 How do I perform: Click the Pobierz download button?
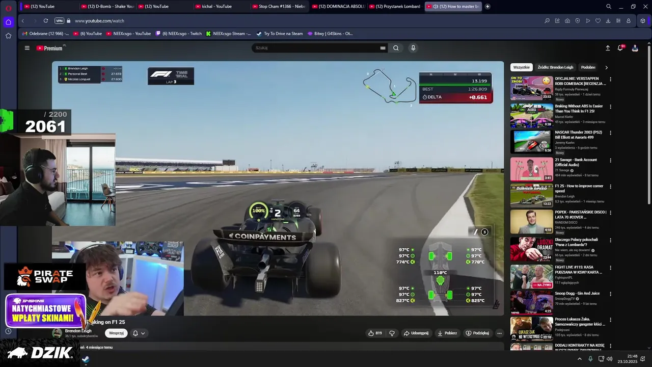coord(447,333)
